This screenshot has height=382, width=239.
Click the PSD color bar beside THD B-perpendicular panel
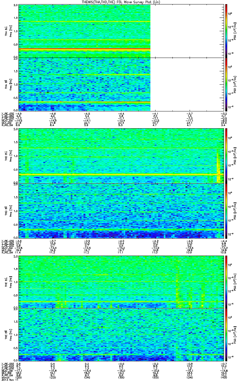(227, 156)
